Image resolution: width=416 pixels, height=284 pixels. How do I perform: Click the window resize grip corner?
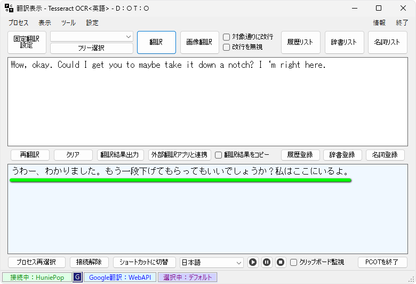[x=412, y=280]
